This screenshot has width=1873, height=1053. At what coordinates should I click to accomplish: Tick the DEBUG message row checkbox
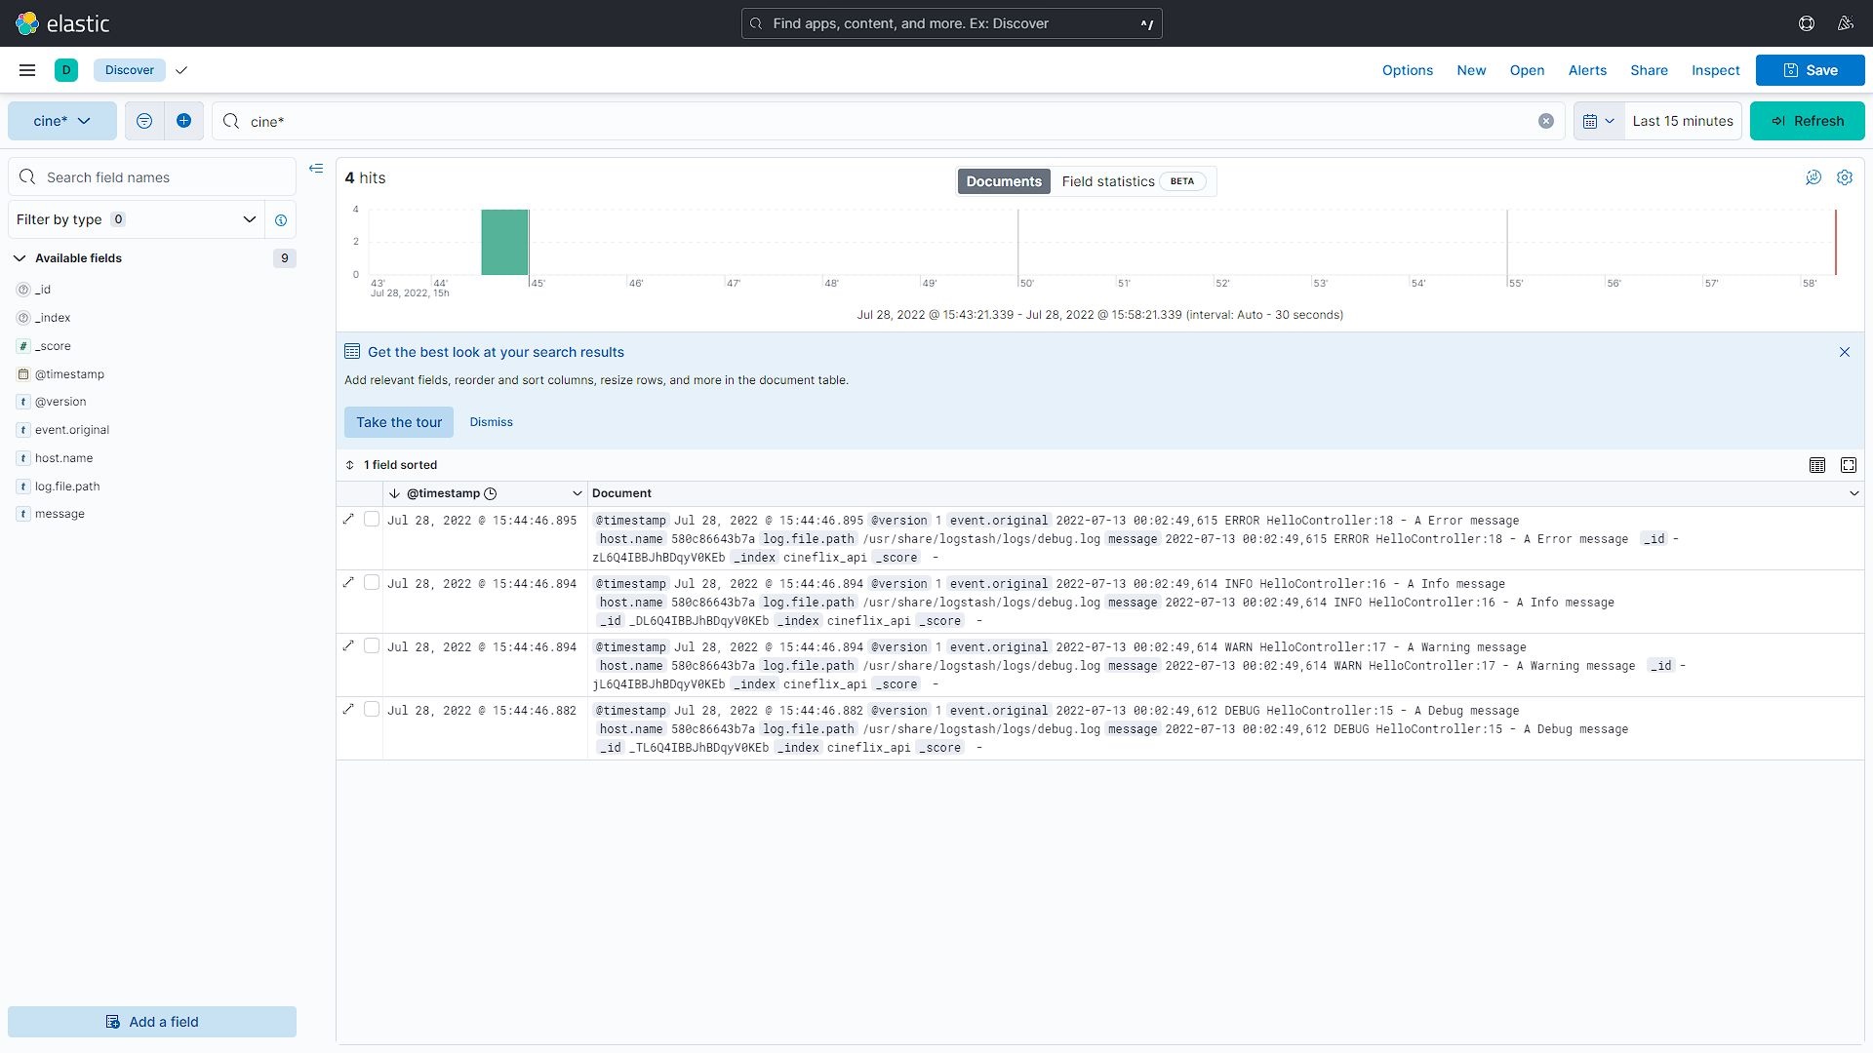(x=372, y=710)
